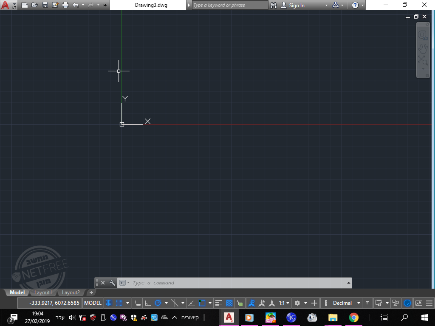This screenshot has height=326, width=435.
Task: Open the Isometric Drafting dropdown arrow
Action: (x=183, y=303)
